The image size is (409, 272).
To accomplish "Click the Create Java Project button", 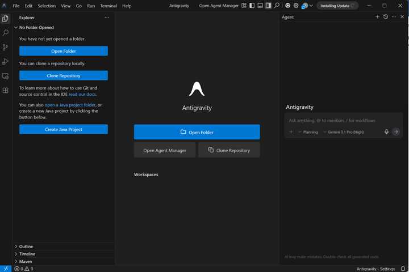I will (x=64, y=129).
